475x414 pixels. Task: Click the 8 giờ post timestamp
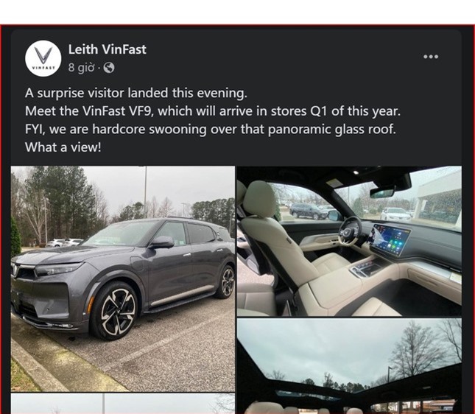click(x=81, y=68)
